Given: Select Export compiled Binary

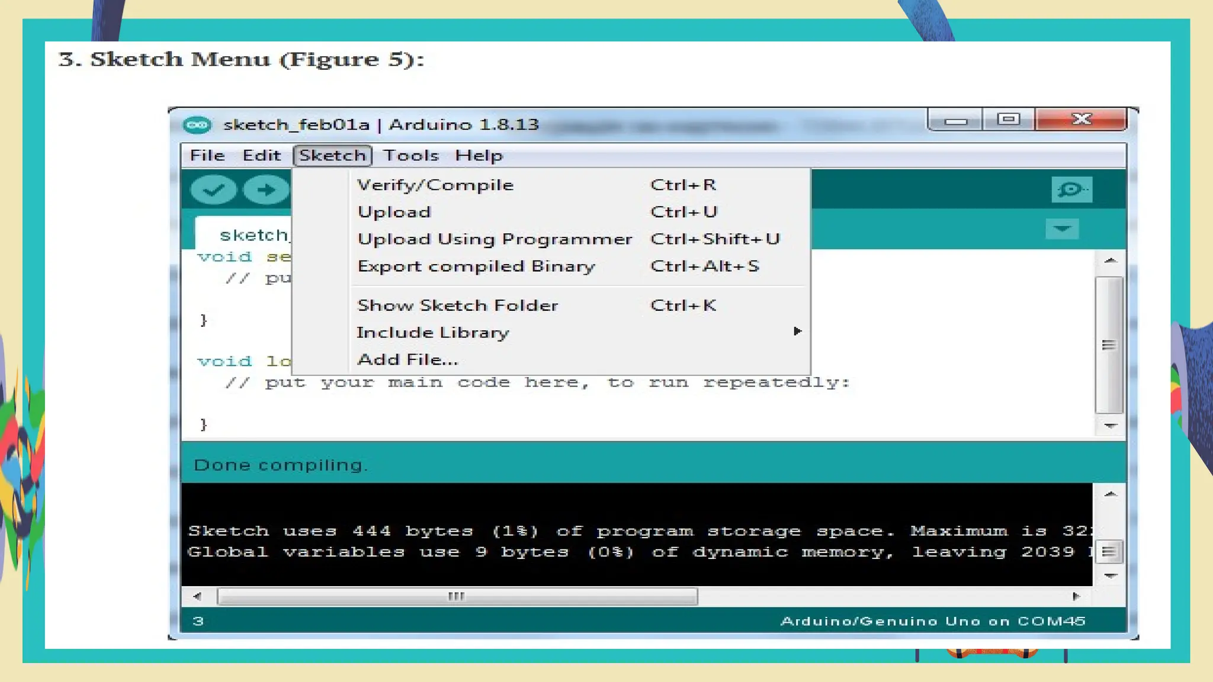Looking at the screenshot, I should click(476, 266).
